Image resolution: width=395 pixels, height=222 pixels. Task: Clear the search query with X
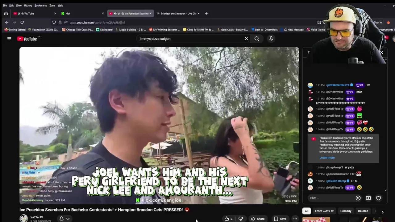pyautogui.click(x=247, y=39)
